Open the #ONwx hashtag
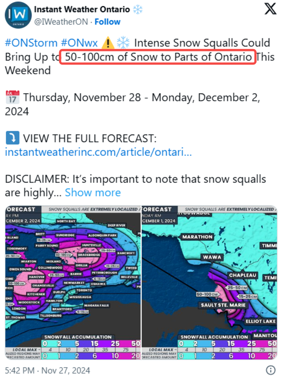 click(x=80, y=43)
